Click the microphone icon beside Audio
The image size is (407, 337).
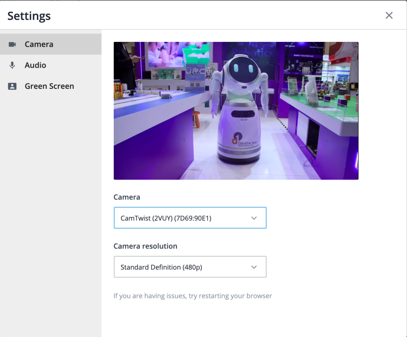pos(12,65)
